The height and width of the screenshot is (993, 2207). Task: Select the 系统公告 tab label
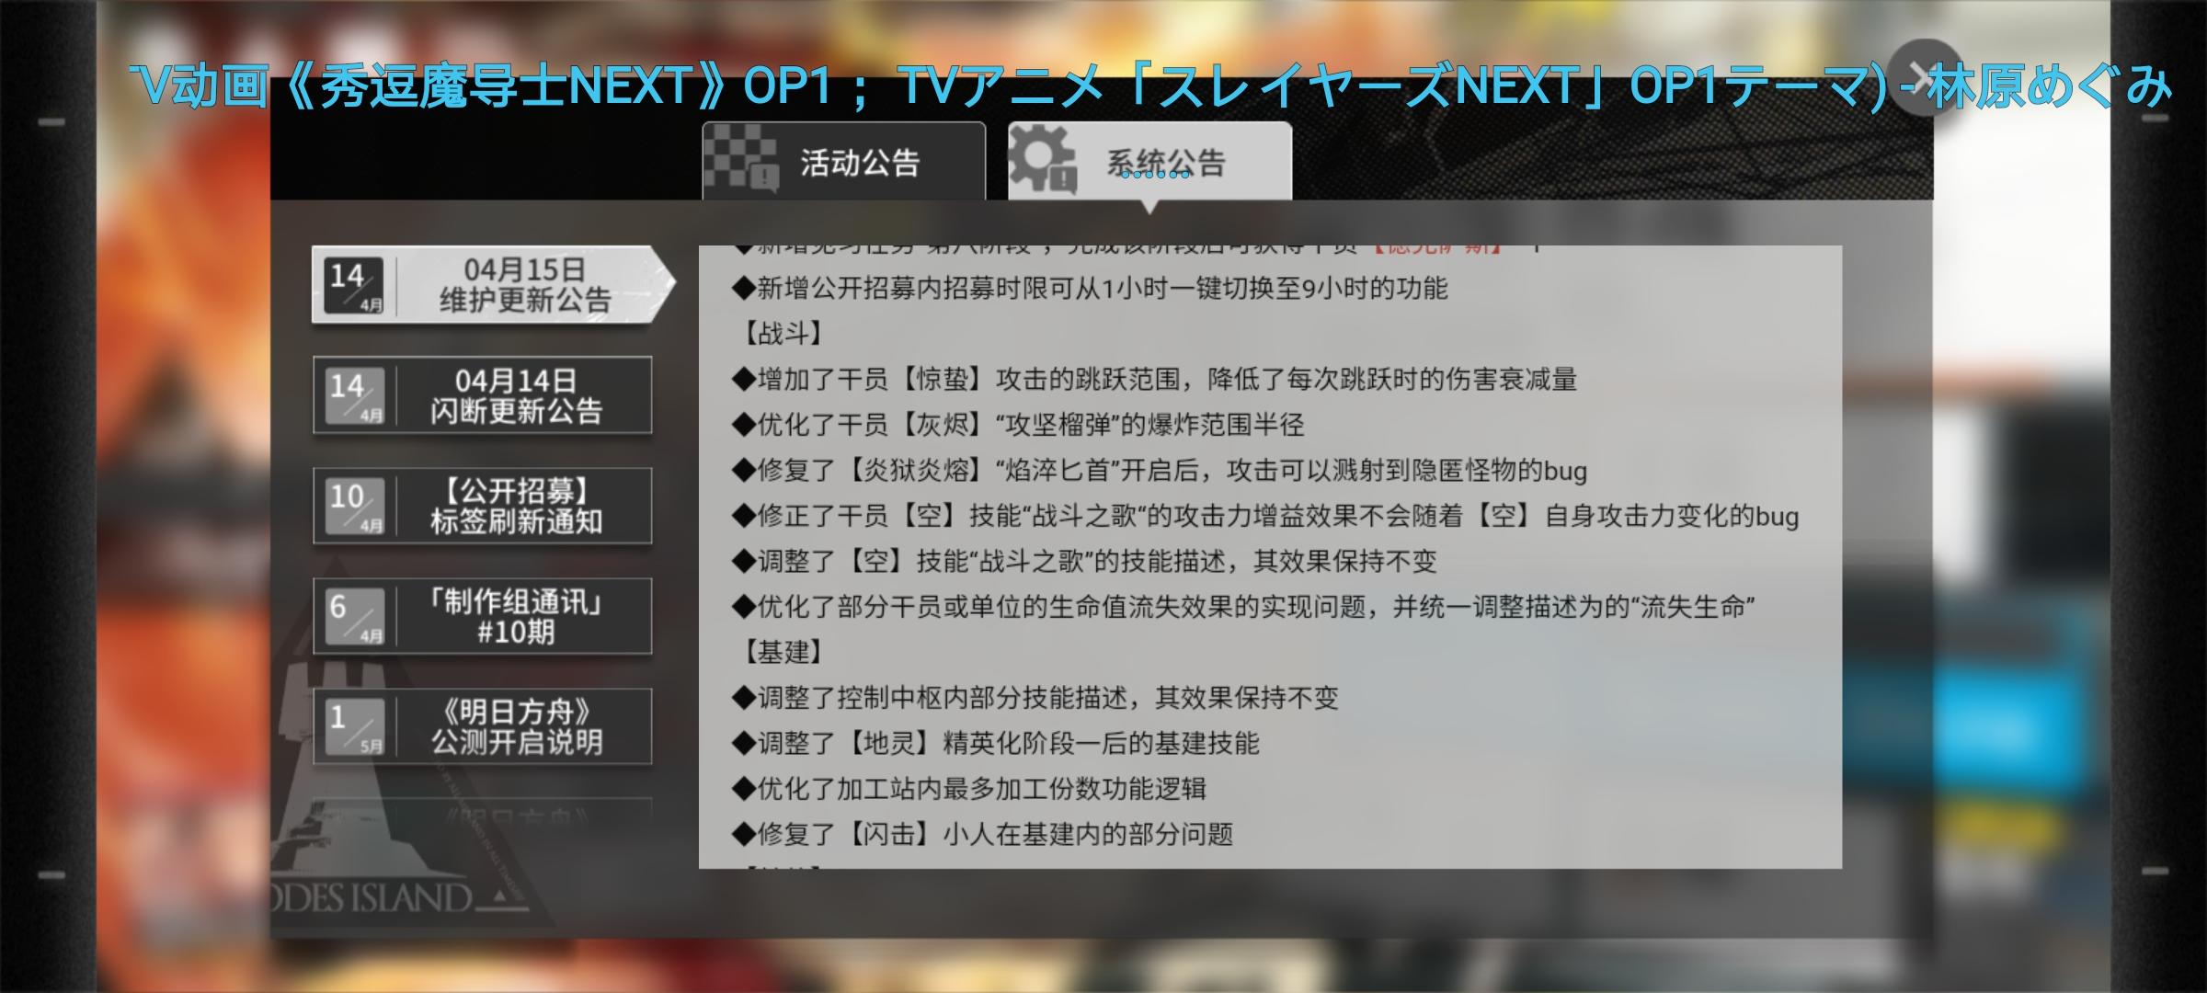[1166, 164]
